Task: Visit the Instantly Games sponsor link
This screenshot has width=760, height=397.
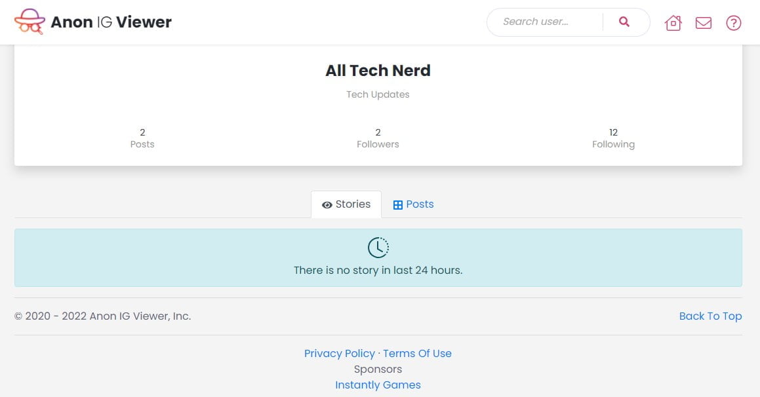Action: tap(378, 385)
